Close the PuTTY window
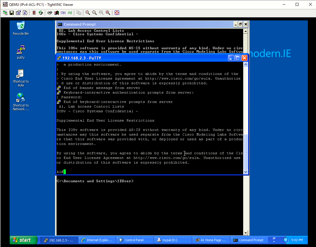 point(244,58)
